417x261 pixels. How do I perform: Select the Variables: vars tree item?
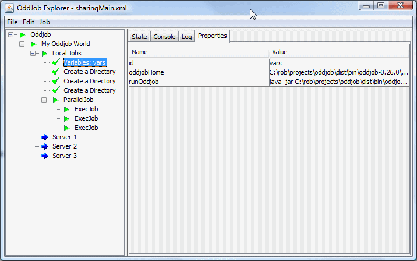tap(84, 63)
